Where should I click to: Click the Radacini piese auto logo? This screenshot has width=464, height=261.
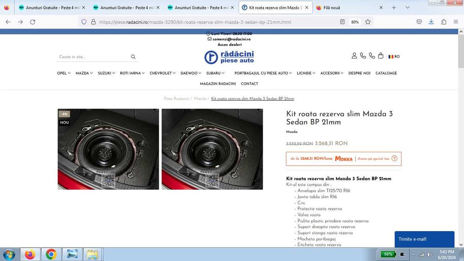tap(229, 57)
